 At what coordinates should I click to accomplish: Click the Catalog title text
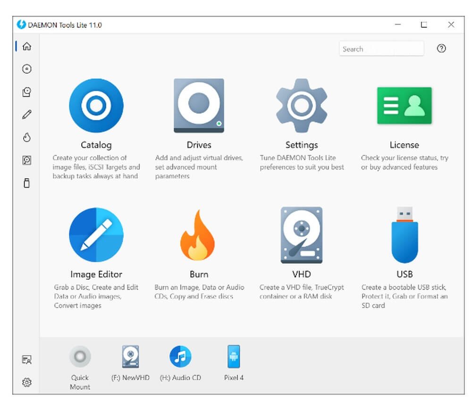click(96, 145)
